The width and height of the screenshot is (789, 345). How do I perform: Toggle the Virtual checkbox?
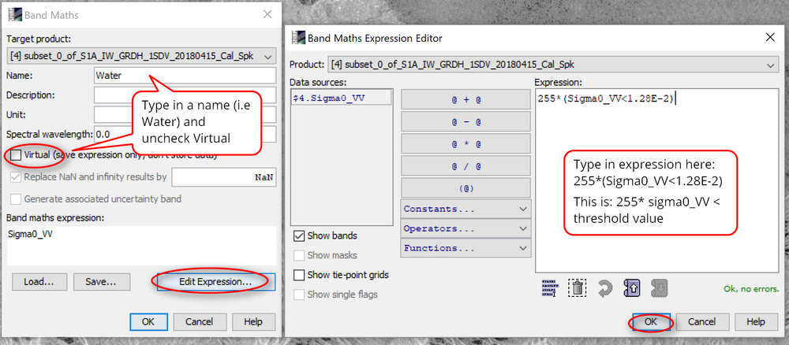click(x=16, y=154)
